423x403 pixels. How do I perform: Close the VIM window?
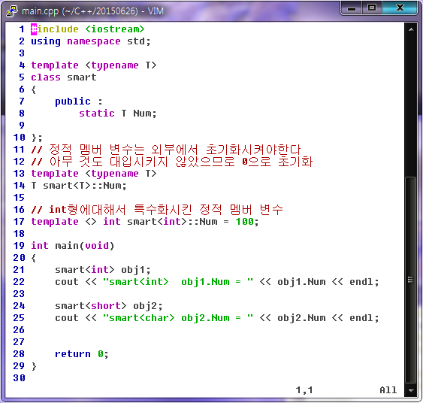400,8
